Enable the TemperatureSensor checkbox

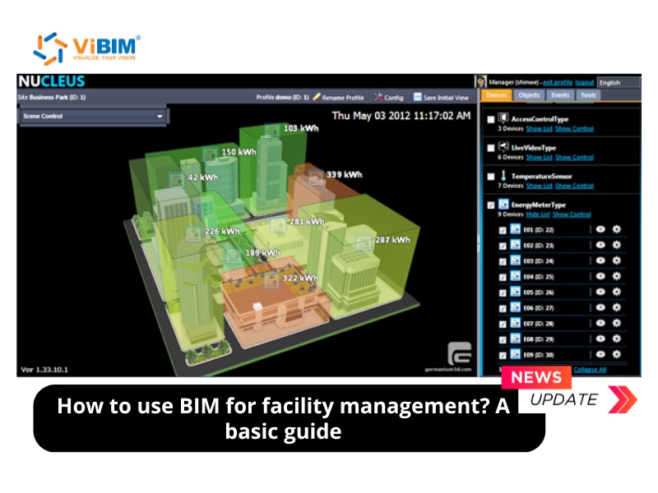point(491,177)
